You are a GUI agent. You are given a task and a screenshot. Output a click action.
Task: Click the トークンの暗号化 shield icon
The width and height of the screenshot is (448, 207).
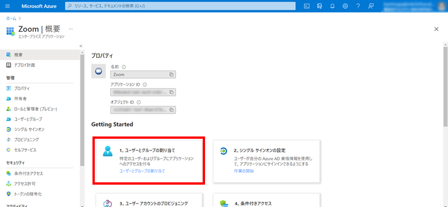[9, 194]
